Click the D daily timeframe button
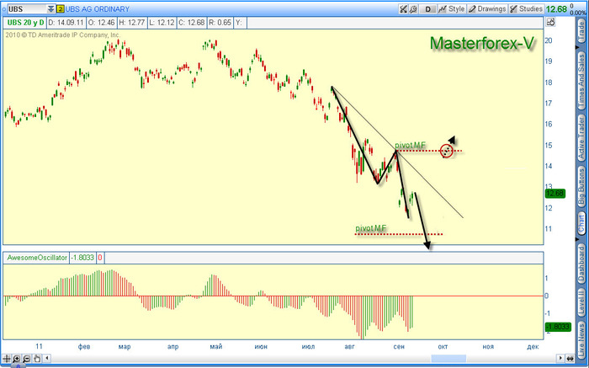Screen dimensions: 589x368 click(427, 8)
